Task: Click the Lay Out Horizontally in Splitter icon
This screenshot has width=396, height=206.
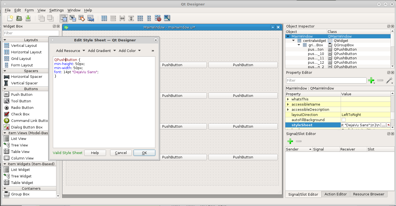Action: (x=122, y=18)
